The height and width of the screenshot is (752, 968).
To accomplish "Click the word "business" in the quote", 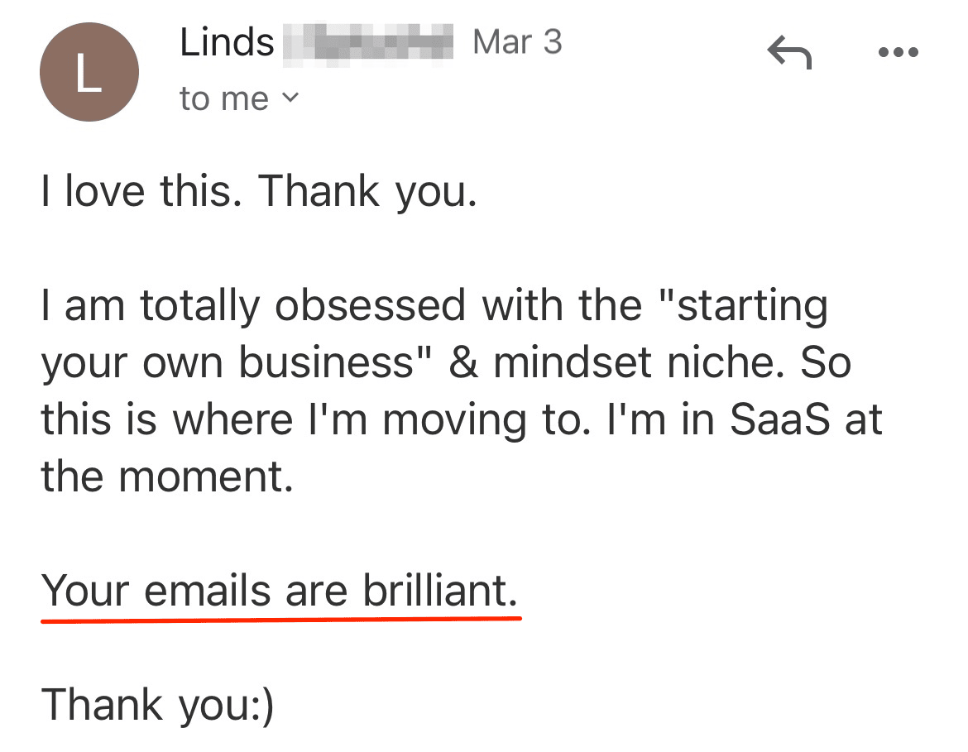I will [326, 362].
